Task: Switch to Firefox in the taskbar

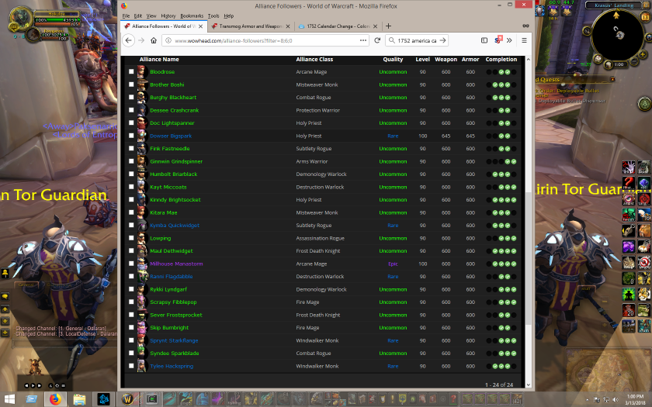Action: coord(55,399)
